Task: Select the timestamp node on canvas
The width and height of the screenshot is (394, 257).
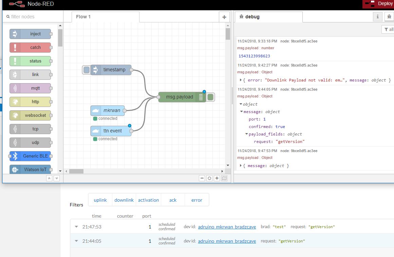Action: [x=111, y=70]
